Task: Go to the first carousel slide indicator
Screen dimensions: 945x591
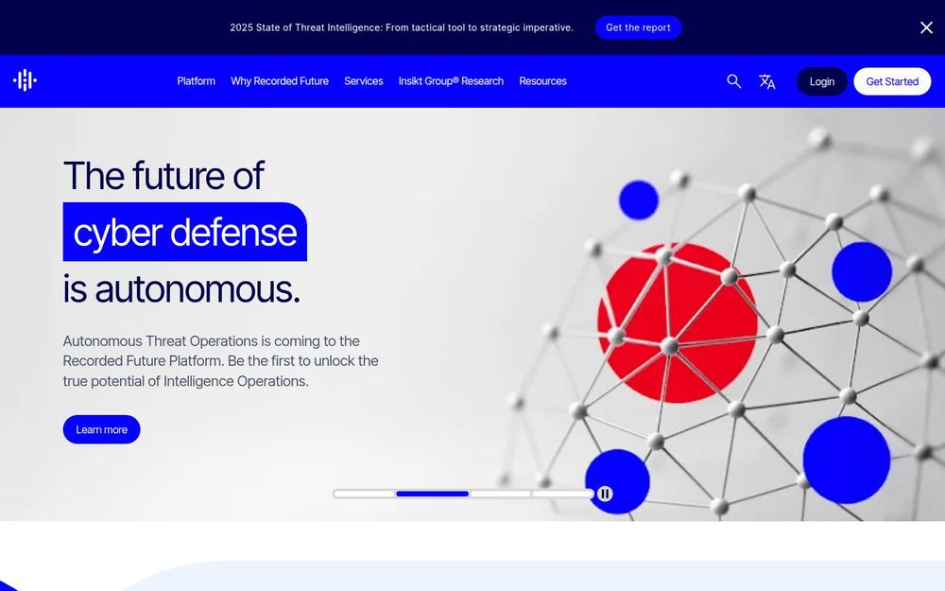Action: [x=364, y=494]
